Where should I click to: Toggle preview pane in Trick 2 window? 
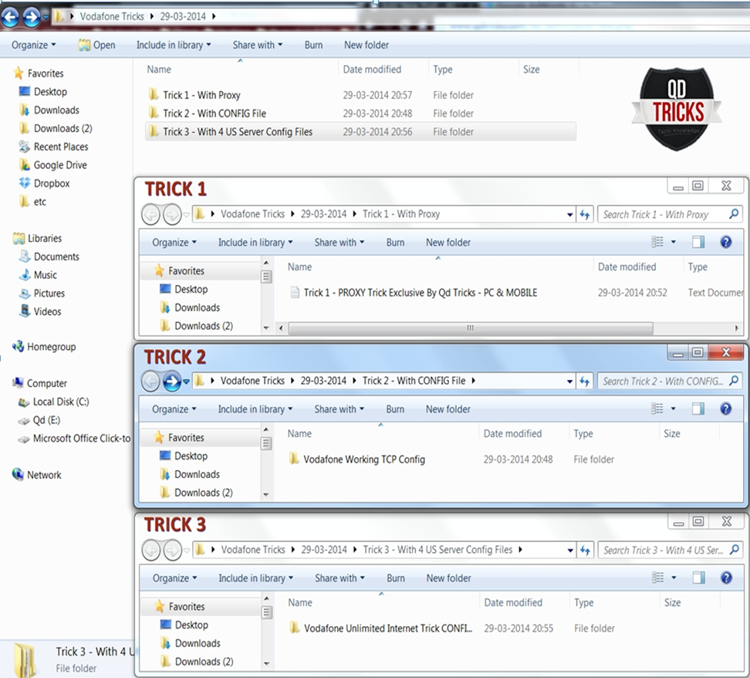tap(698, 408)
